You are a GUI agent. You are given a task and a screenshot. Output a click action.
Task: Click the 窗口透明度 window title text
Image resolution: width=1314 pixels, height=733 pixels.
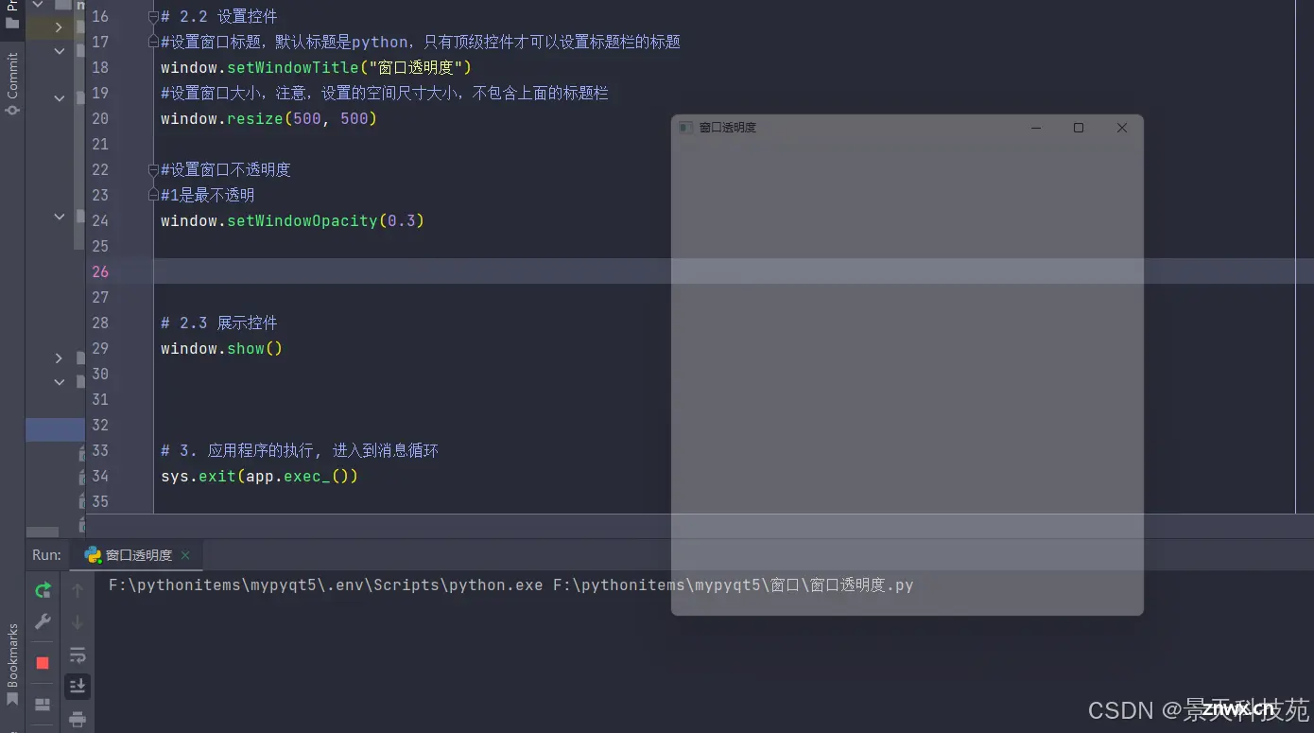pos(728,128)
